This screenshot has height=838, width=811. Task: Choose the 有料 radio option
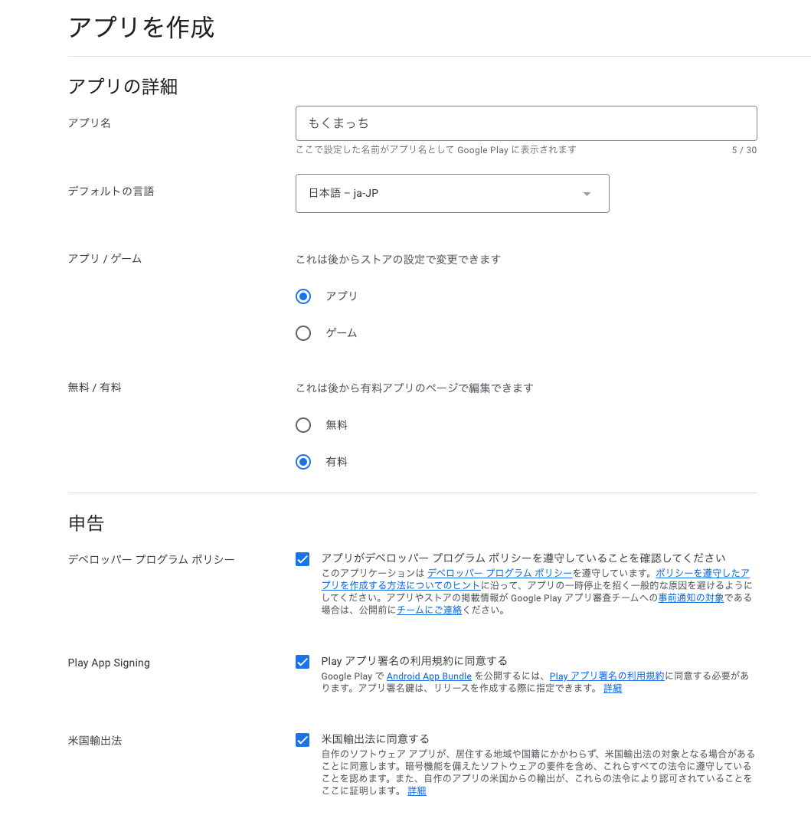coord(303,462)
